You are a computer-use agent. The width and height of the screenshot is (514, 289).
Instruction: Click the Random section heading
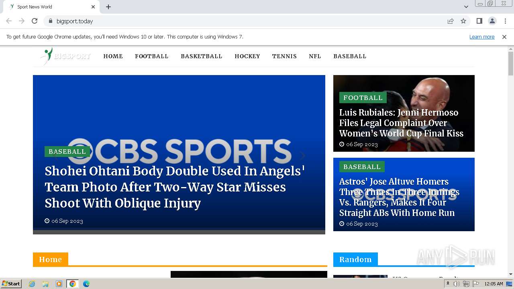point(355,259)
